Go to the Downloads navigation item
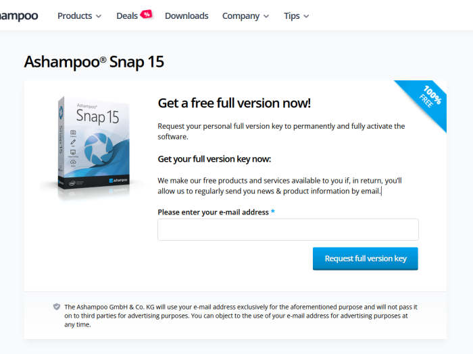 tap(186, 16)
